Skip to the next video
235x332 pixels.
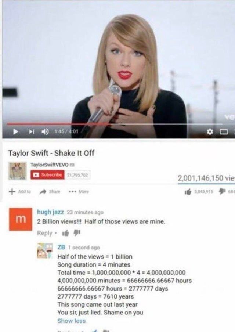point(31,132)
